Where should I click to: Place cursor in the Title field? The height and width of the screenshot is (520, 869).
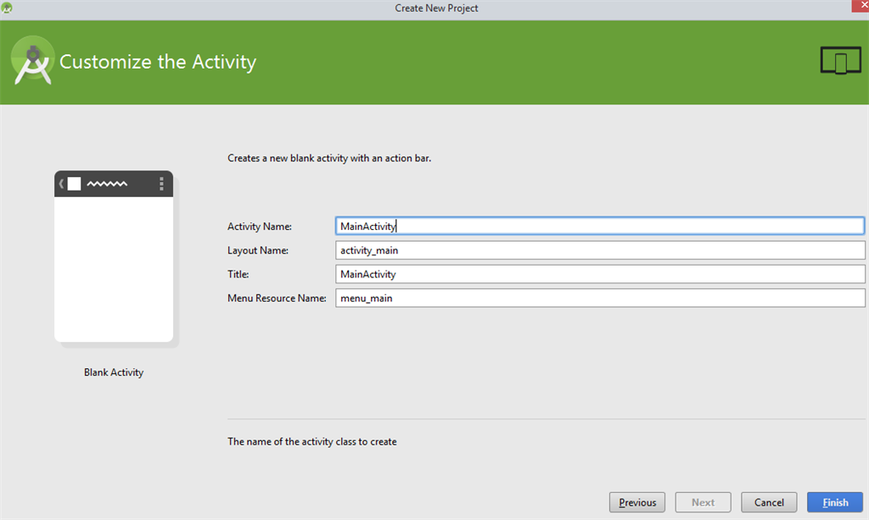click(x=599, y=274)
